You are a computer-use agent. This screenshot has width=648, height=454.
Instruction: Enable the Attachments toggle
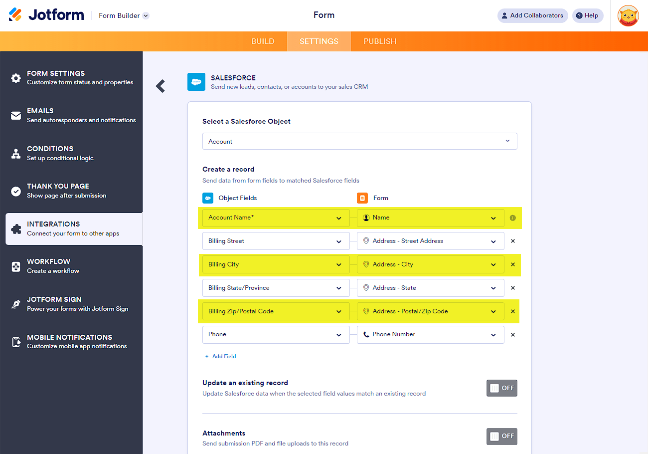coord(501,436)
